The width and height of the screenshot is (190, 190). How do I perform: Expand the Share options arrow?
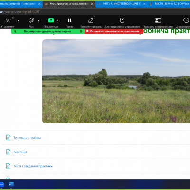[57, 20]
